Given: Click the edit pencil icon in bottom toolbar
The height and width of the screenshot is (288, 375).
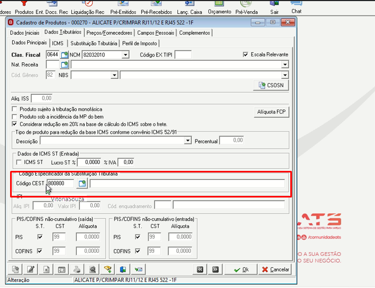Looking at the screenshot, I should point(30,269).
